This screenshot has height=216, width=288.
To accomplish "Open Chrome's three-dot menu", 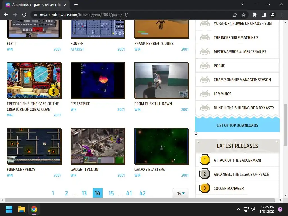I will 282,15.
